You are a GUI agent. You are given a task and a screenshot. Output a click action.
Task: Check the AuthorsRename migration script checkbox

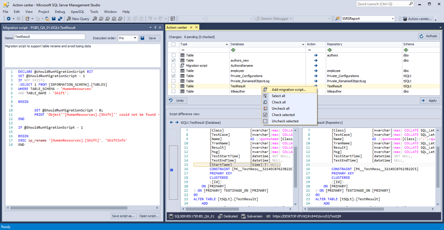[x=173, y=66]
